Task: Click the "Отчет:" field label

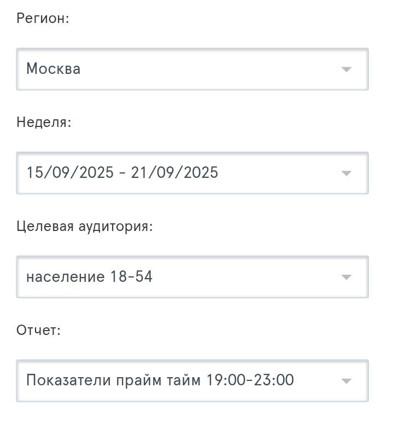Action: point(39,330)
